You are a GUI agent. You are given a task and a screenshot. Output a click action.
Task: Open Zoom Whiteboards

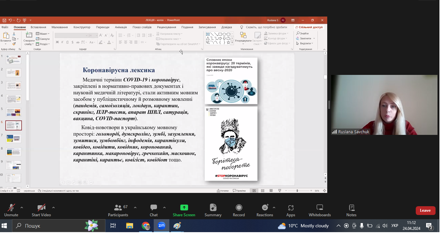tap(319, 210)
